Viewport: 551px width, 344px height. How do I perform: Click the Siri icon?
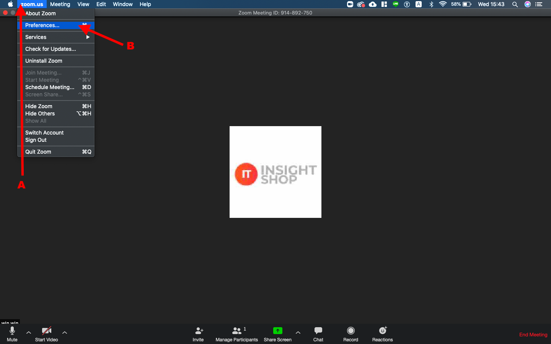pyautogui.click(x=528, y=4)
